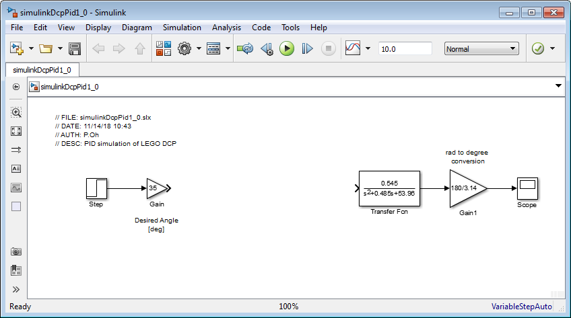The width and height of the screenshot is (571, 318).
Task: Click the Zoom In palette icon
Action: click(x=16, y=112)
